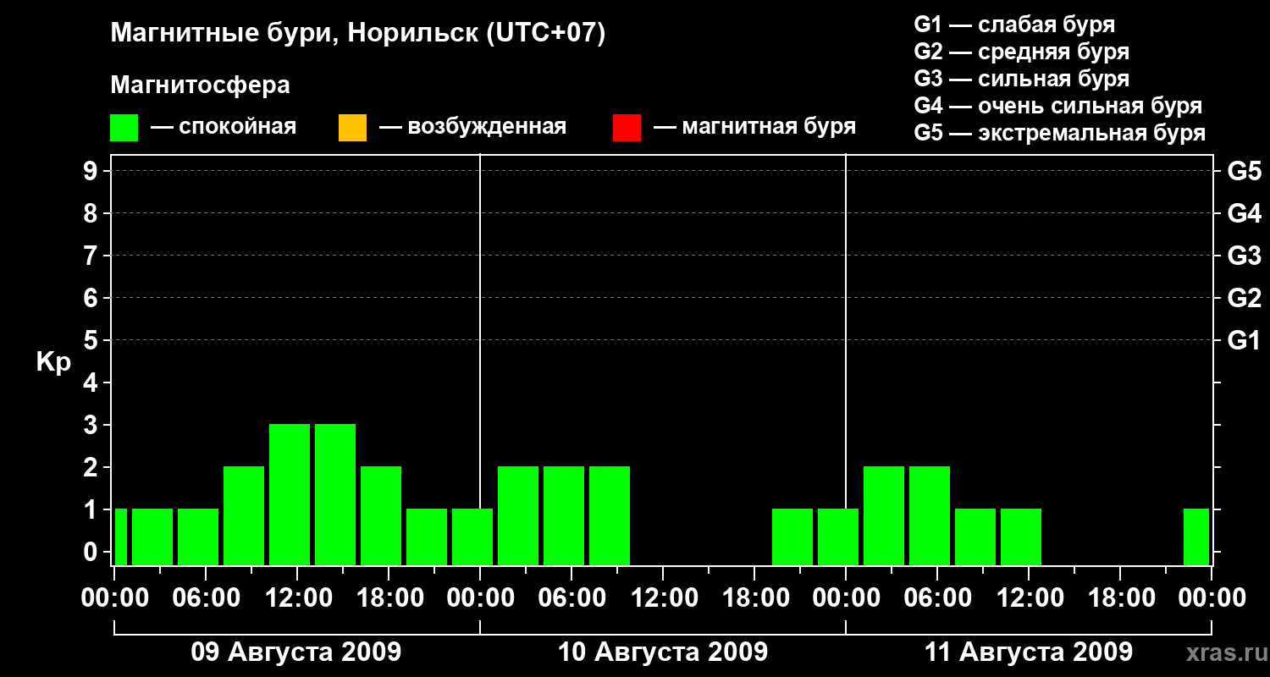Click the '11 Августа 2009' date label
Viewport: 1270px width, 677px height.
tap(1029, 652)
